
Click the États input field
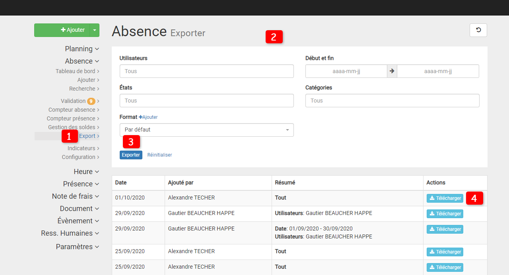coord(206,101)
